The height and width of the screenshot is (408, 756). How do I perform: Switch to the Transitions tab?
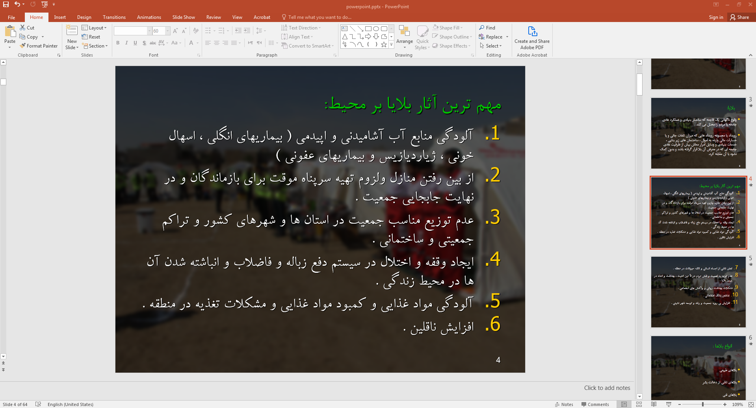pyautogui.click(x=114, y=17)
